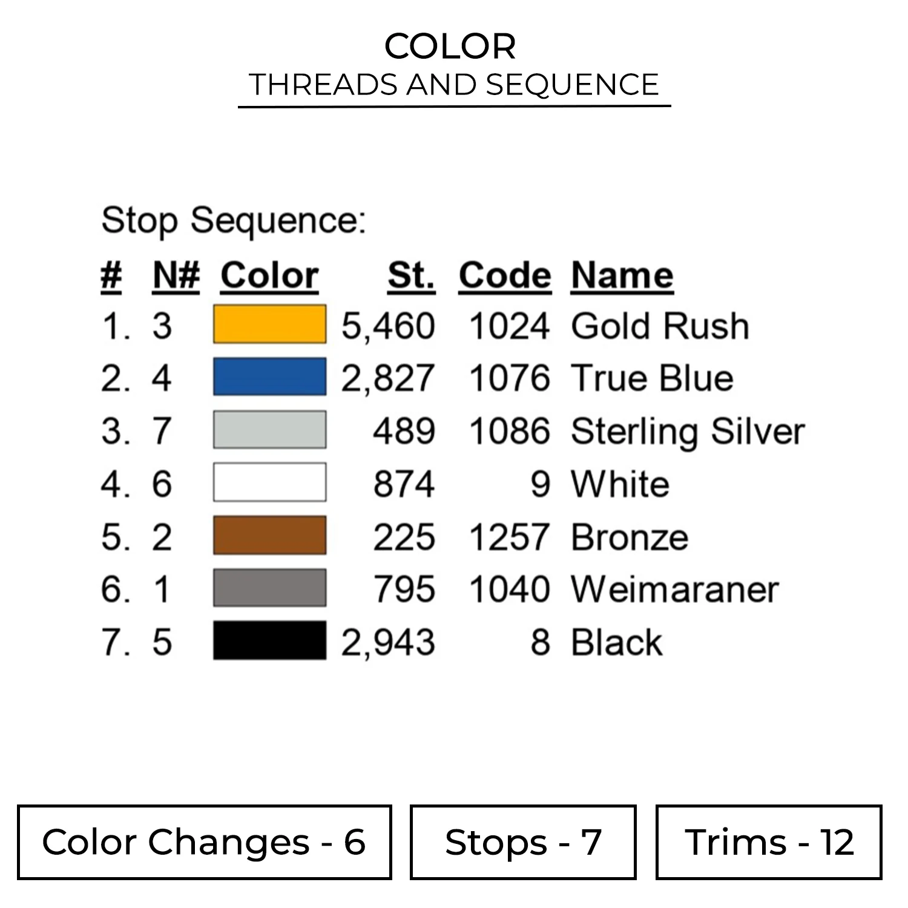Click the N# column header
This screenshot has height=908, width=908.
(176, 276)
